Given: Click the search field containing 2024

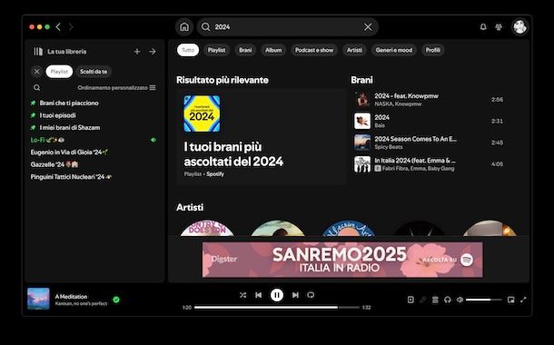Looking at the screenshot, I should [287, 27].
